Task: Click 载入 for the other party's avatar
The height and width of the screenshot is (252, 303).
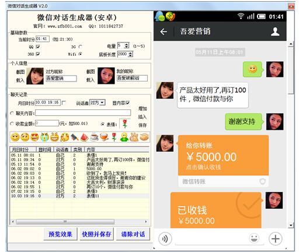Action: point(20,80)
